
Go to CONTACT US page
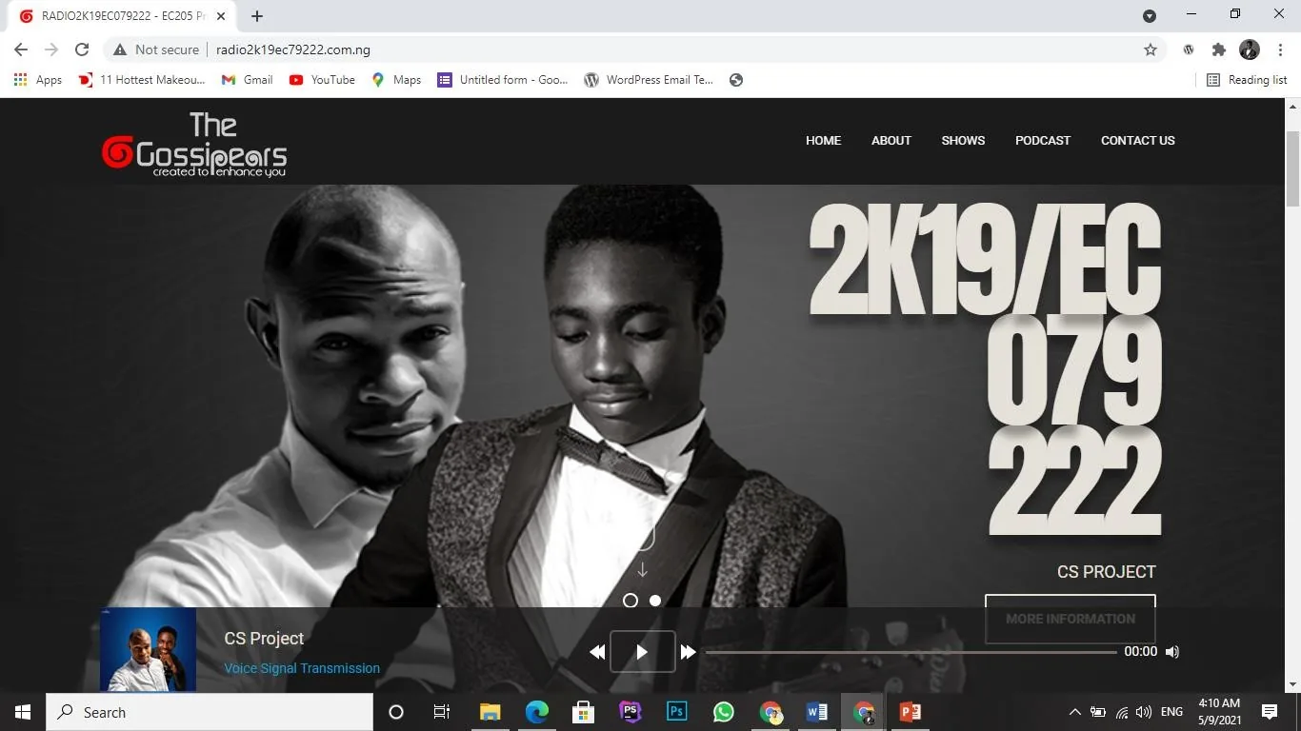[1138, 140]
